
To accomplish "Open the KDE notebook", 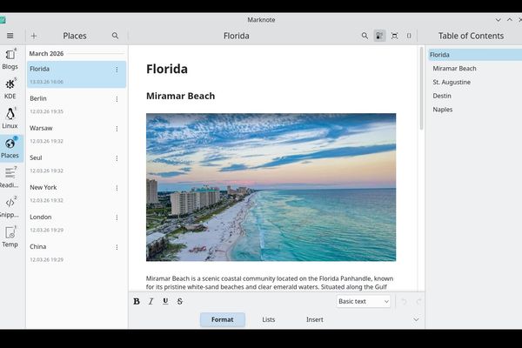I will coord(10,89).
